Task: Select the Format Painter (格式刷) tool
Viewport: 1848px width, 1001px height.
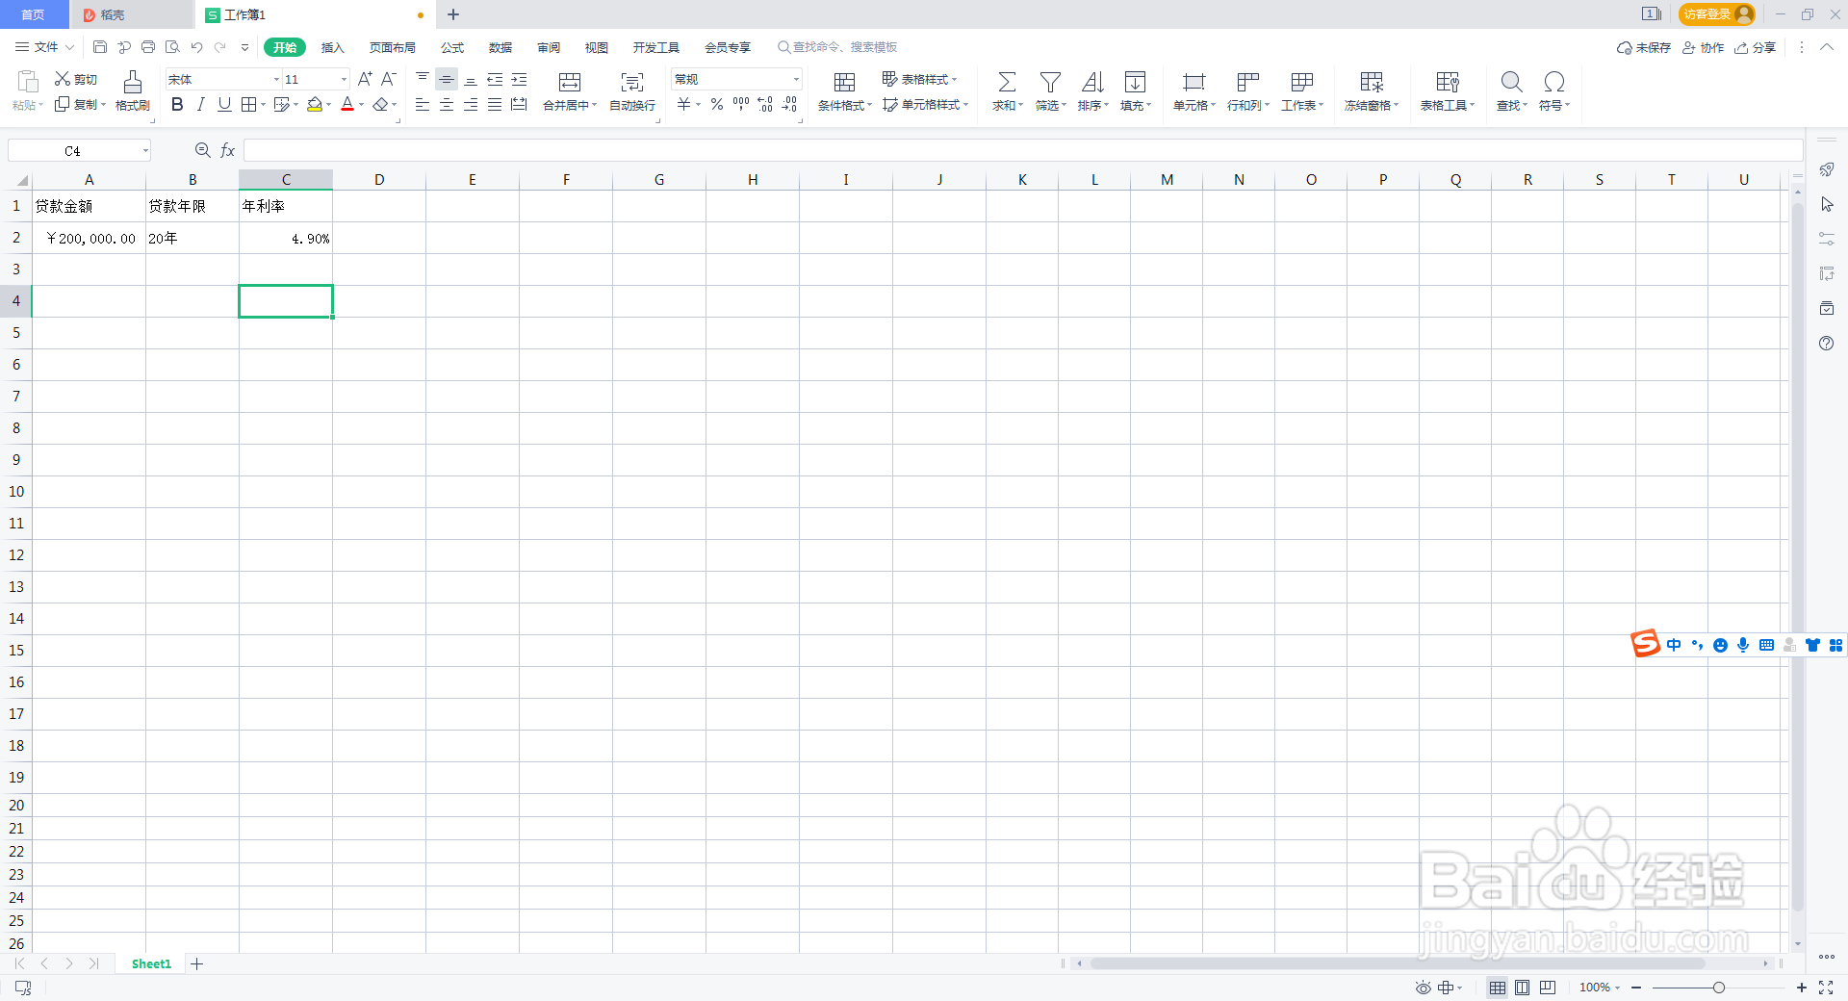Action: [x=133, y=90]
